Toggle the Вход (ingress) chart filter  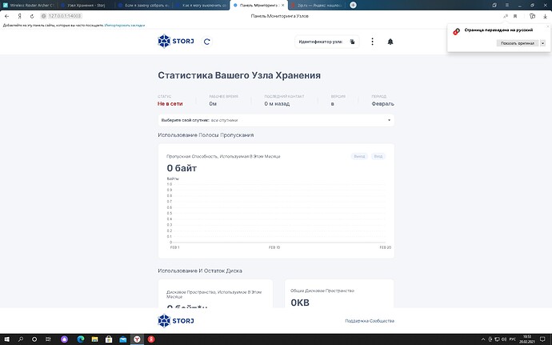click(378, 156)
